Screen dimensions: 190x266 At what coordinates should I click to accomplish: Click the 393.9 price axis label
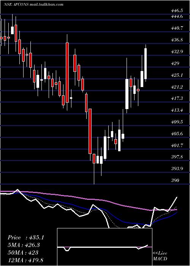[x=177, y=169]
